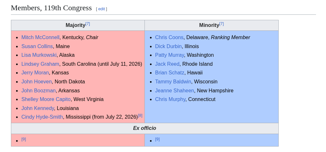
Task: Follow the John Kennedy link
Action: [x=38, y=108]
